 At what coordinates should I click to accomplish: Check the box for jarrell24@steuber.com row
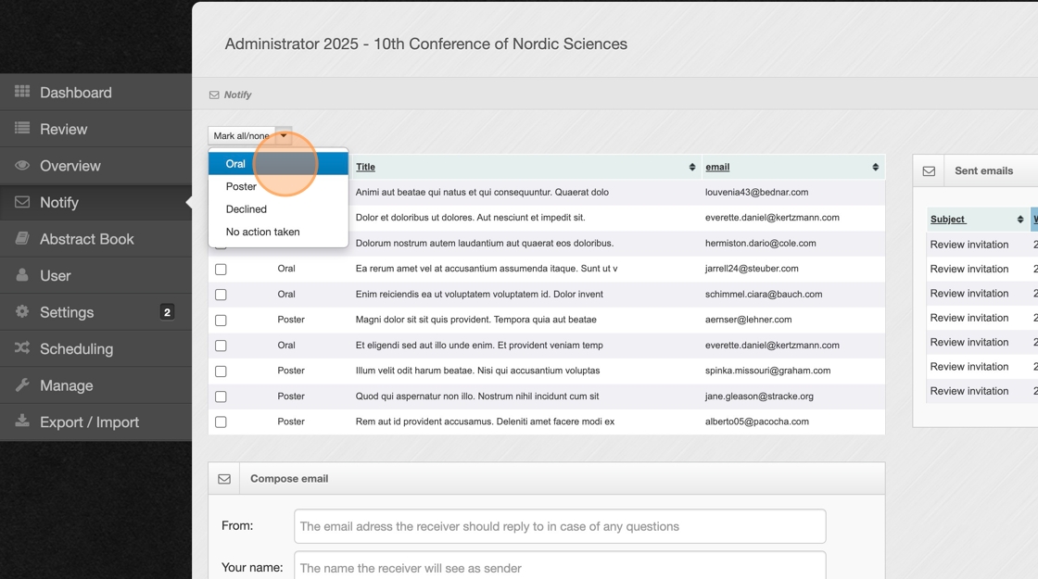221,270
